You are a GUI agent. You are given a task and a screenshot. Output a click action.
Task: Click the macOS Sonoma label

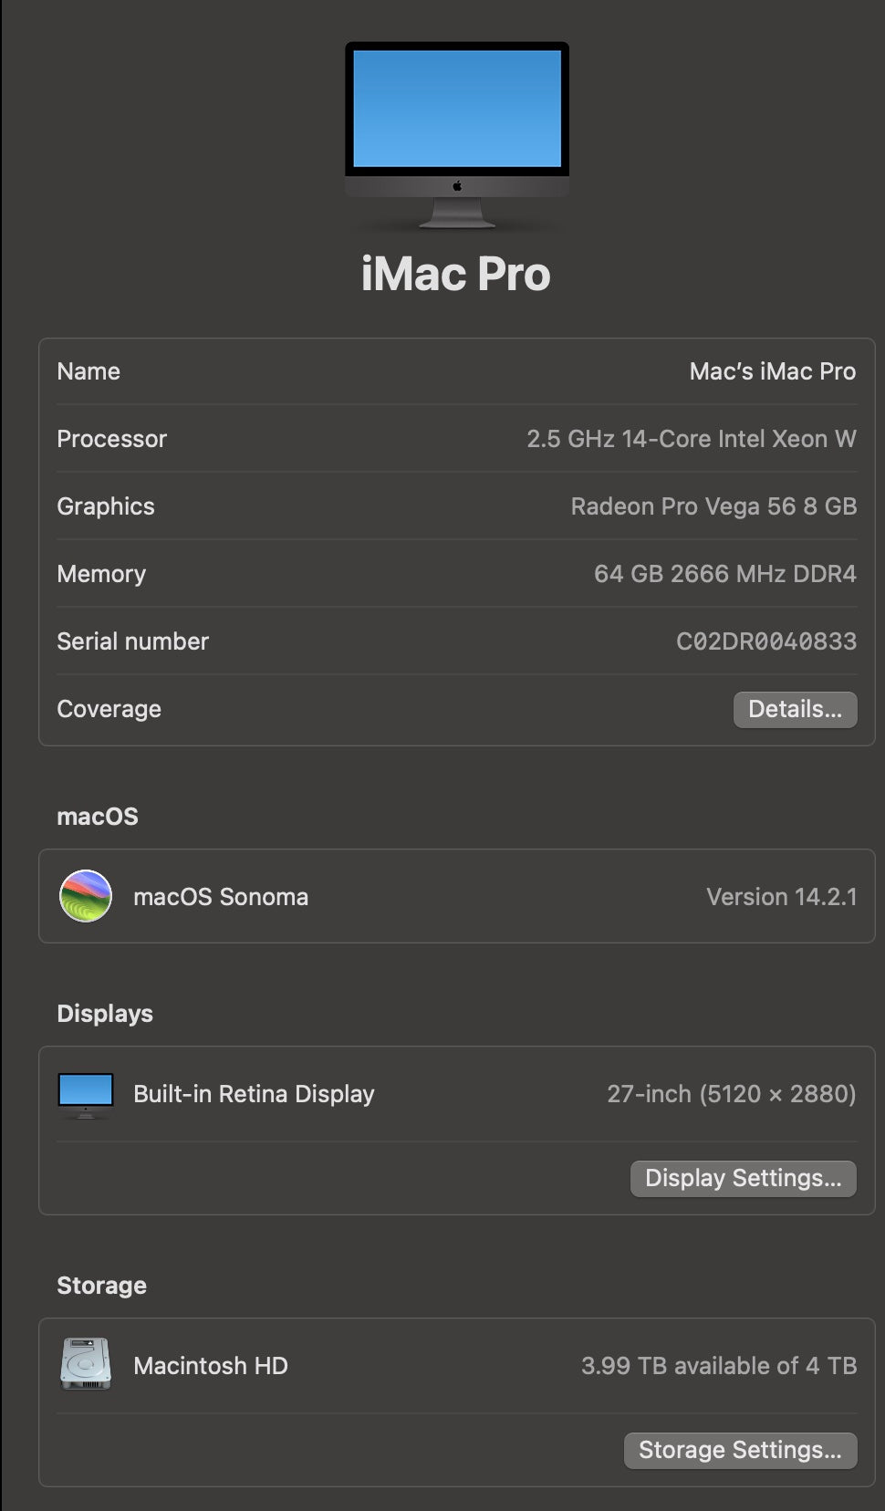[x=221, y=897]
